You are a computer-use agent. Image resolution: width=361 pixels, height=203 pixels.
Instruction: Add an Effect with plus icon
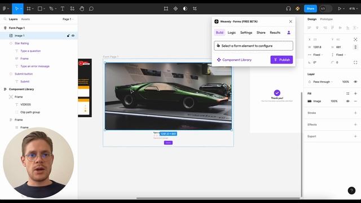pyautogui.click(x=355, y=125)
